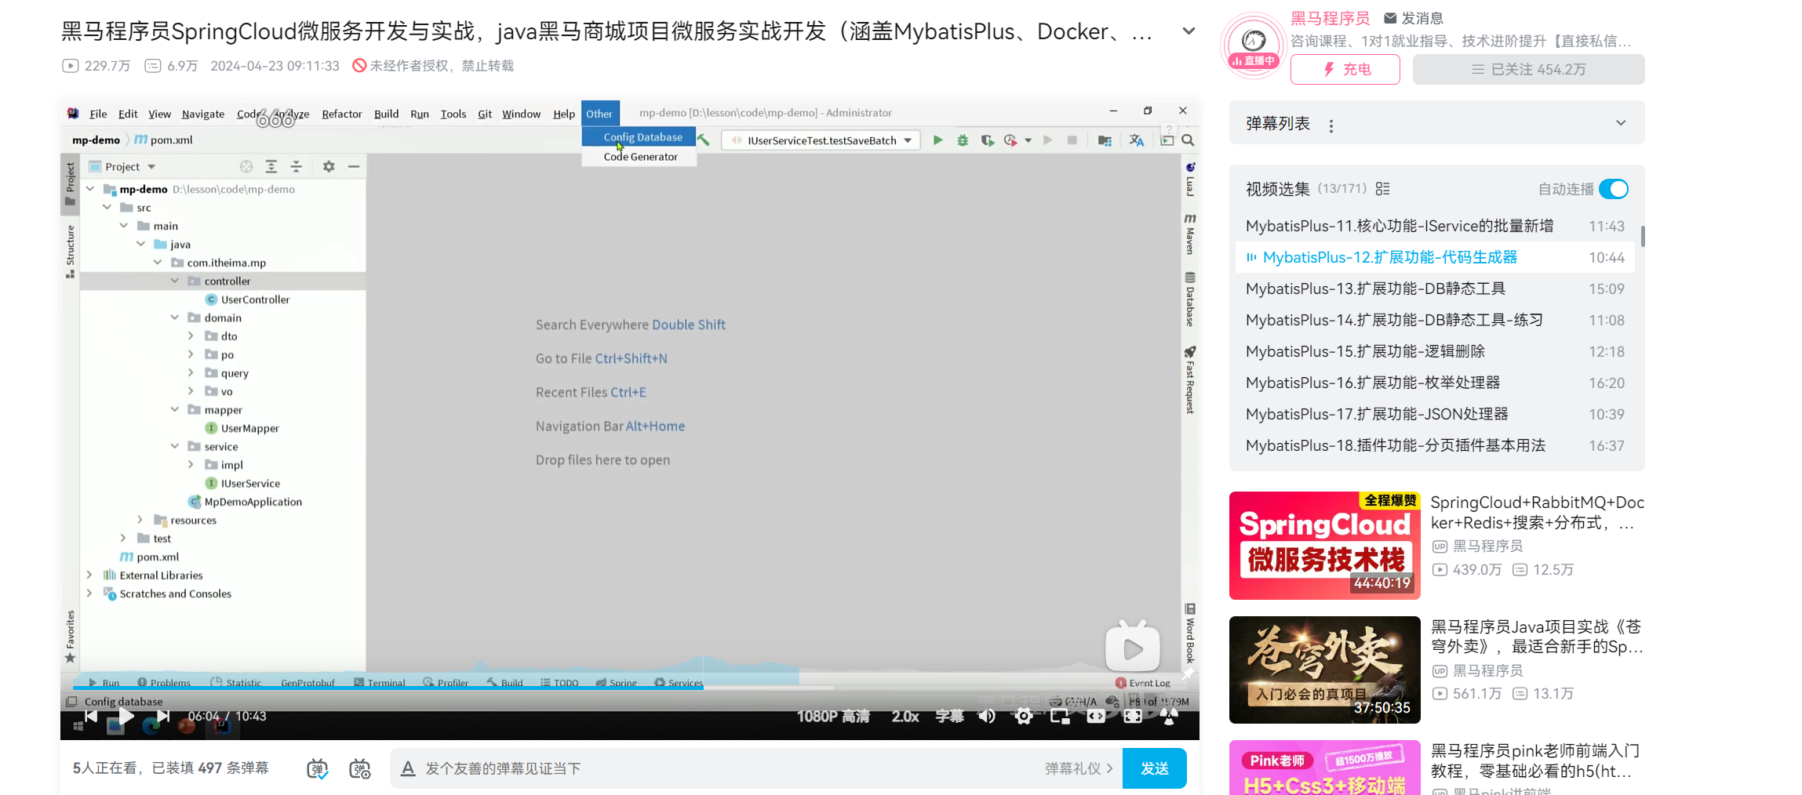Change 1080P video quality setting
1802x795 pixels.
tap(833, 716)
